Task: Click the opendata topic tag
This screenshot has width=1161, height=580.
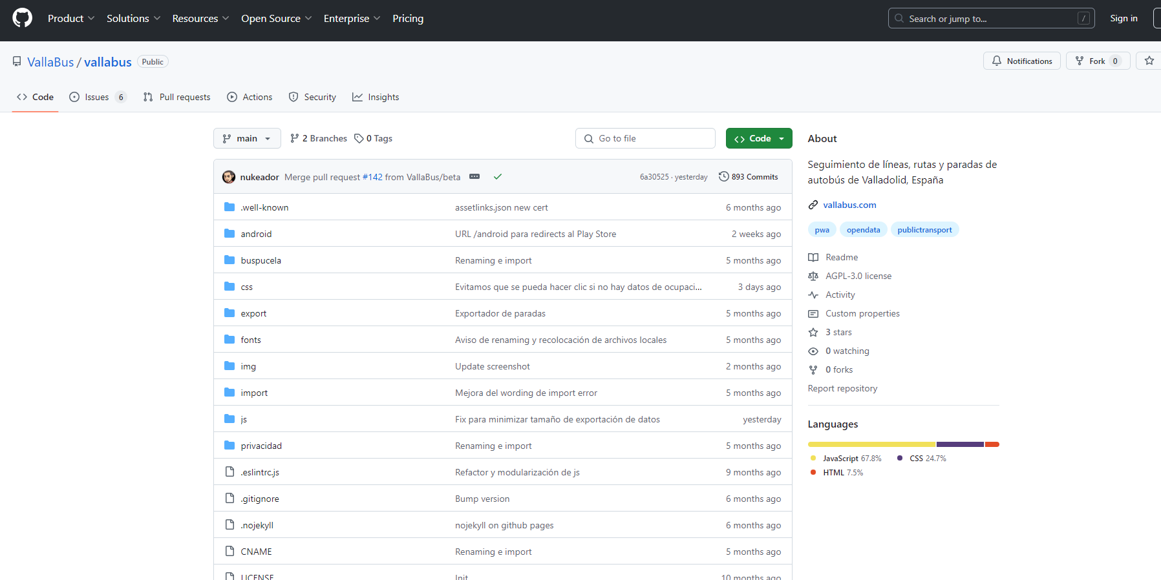Action: coord(864,230)
